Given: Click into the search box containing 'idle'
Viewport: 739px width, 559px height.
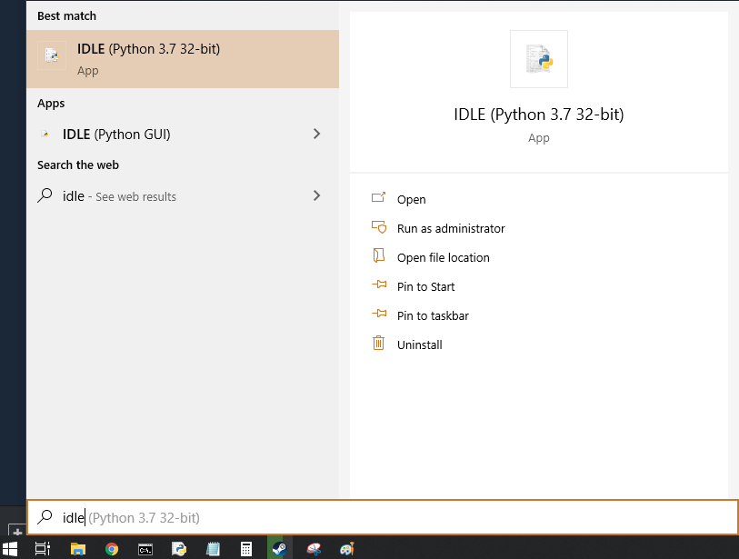Looking at the screenshot, I should coord(383,517).
